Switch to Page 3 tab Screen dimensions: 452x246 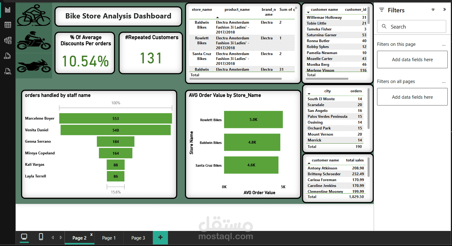[138, 238]
